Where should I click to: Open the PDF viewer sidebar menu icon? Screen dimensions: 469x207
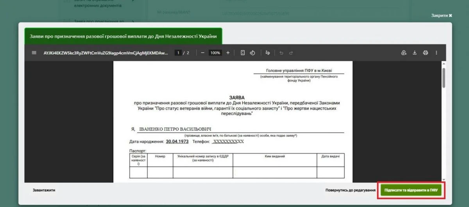pos(34,53)
